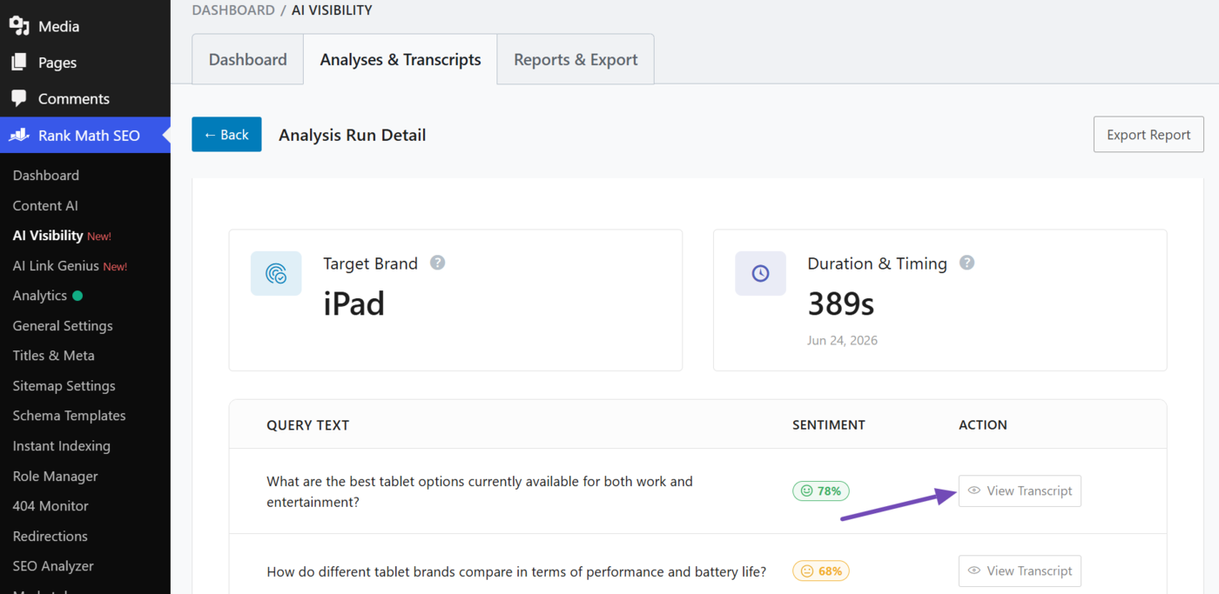
Task: Click the Export Report button
Action: click(x=1148, y=135)
